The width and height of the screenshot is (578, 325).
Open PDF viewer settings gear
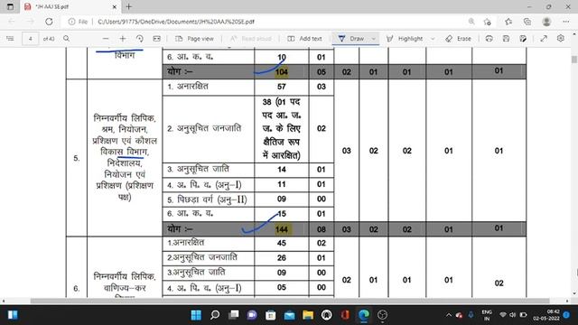pos(561,38)
